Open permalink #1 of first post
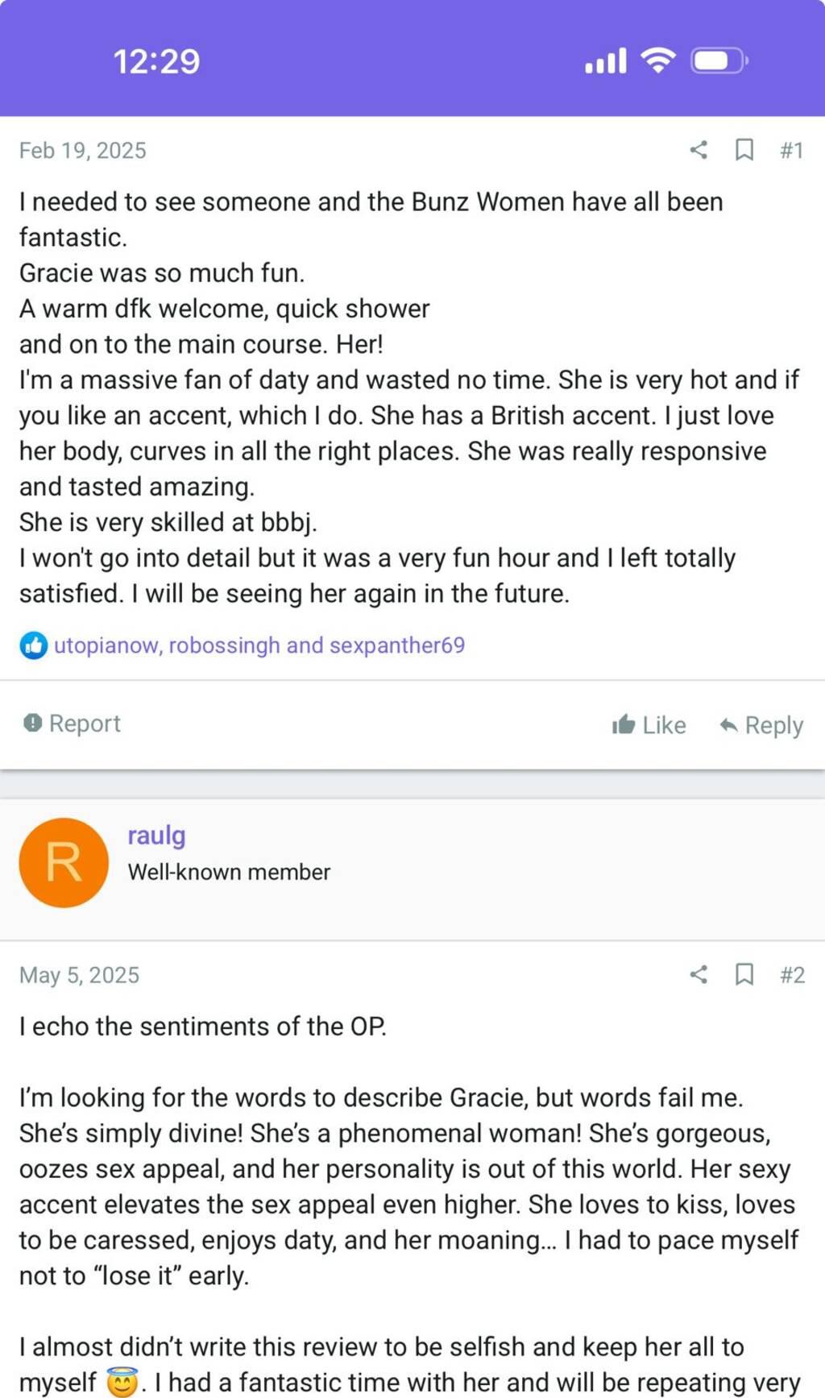Screen dimensions: 825x1398 791,151
